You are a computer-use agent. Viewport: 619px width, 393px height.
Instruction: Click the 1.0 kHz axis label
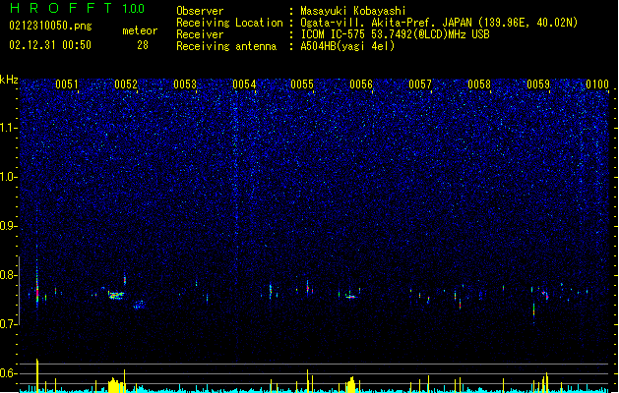pos(9,177)
